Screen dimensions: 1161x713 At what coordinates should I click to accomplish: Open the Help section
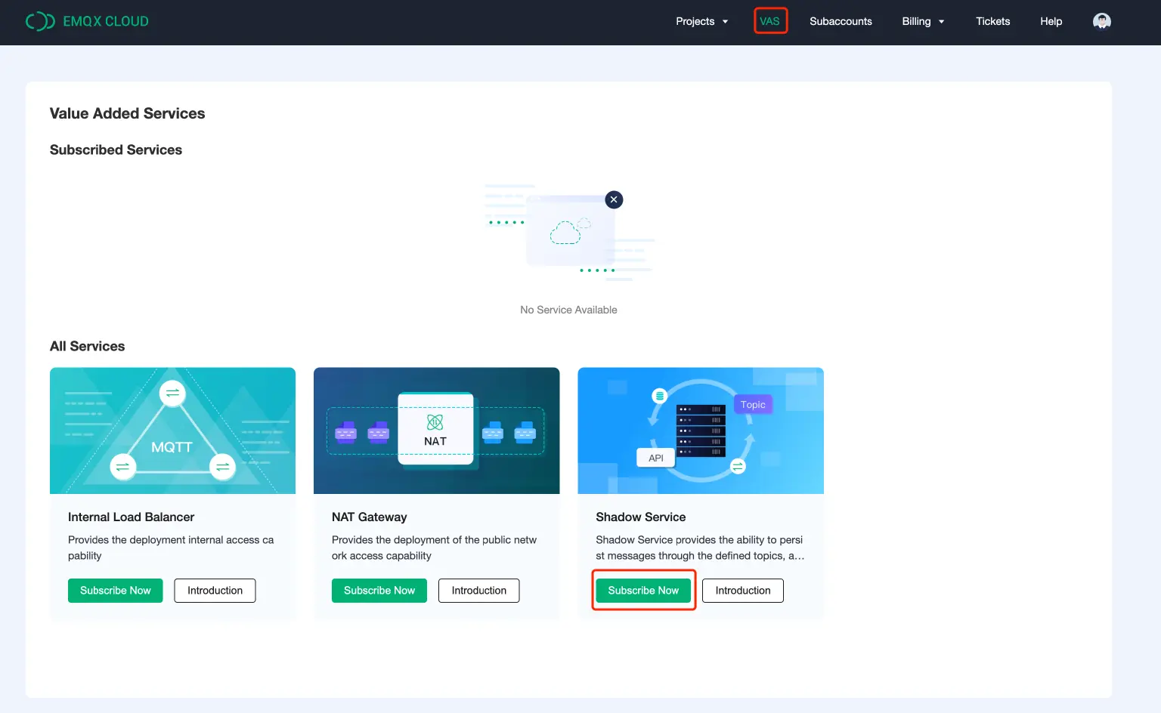tap(1051, 21)
